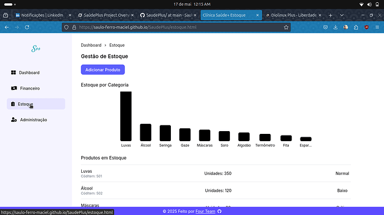The image size is (384, 215).
Task: Click the save to Pocket icon
Action: click(x=326, y=27)
